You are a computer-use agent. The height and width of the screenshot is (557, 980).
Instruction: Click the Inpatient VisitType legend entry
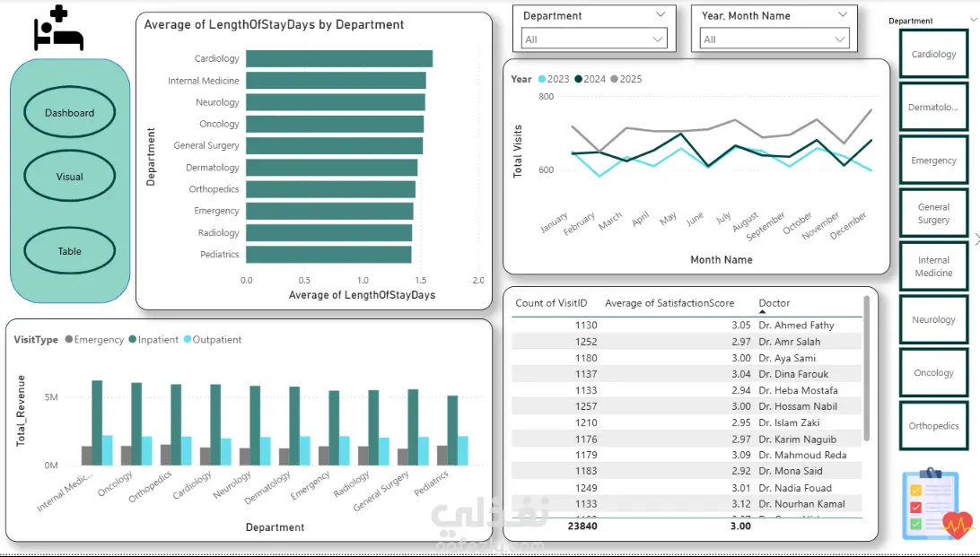(x=153, y=340)
